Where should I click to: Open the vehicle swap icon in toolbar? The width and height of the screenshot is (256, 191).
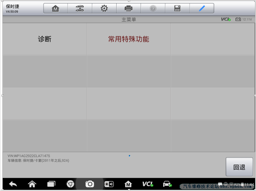coord(80,8)
